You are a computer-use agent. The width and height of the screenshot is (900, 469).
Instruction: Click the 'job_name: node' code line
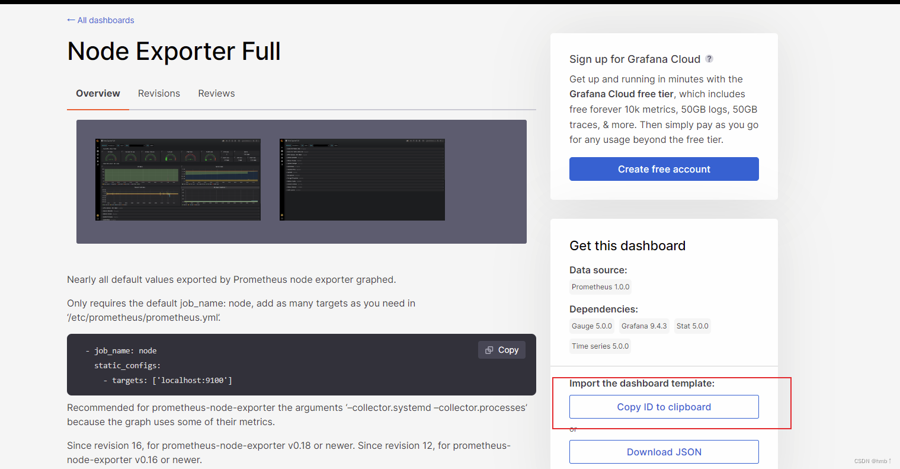(x=121, y=350)
